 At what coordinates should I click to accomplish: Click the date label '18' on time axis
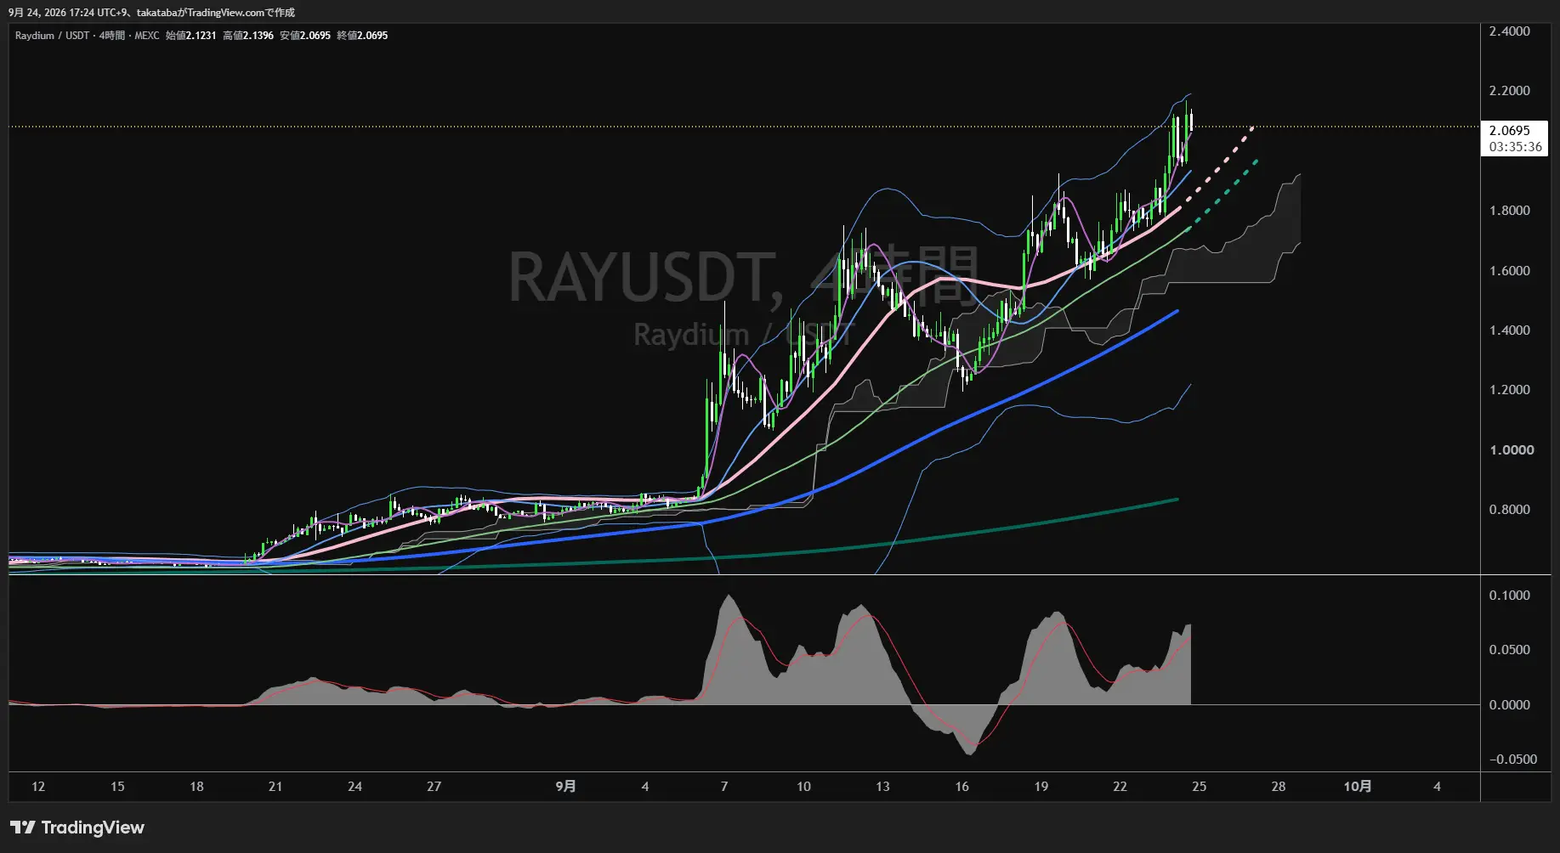coord(196,787)
